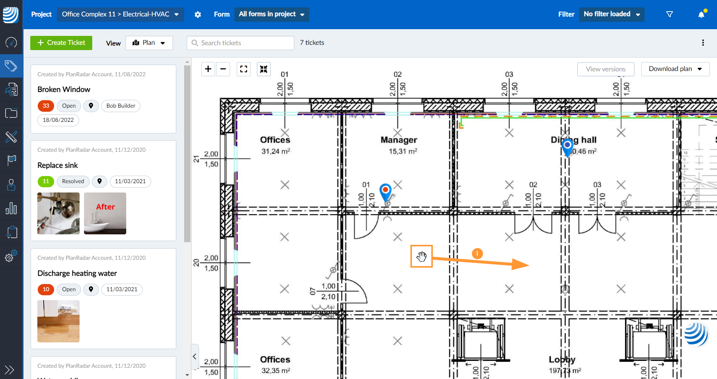Open the Download plan dropdown
Screen dimensions: 717x379
(x=675, y=69)
